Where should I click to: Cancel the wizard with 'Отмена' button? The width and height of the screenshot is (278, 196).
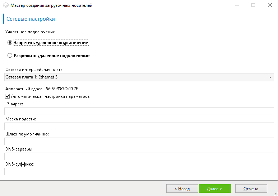[x=251, y=188]
